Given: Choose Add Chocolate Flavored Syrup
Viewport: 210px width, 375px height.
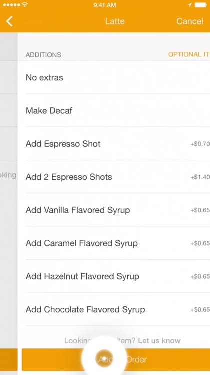Looking at the screenshot, I should click(118, 309).
